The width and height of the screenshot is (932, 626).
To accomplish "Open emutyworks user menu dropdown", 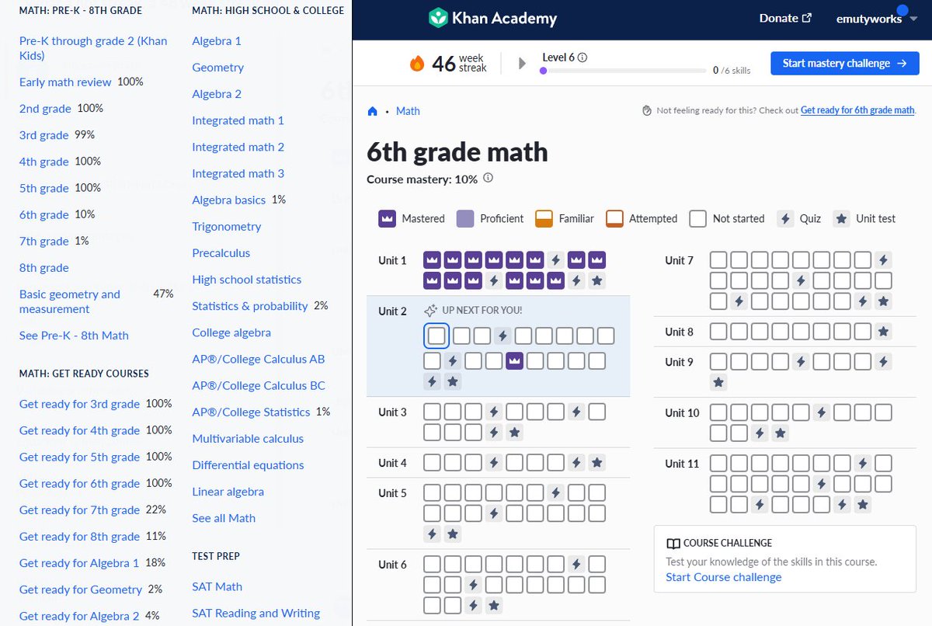I will coord(876,19).
